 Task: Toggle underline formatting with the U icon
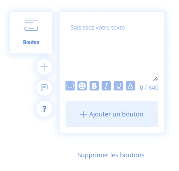(118, 86)
